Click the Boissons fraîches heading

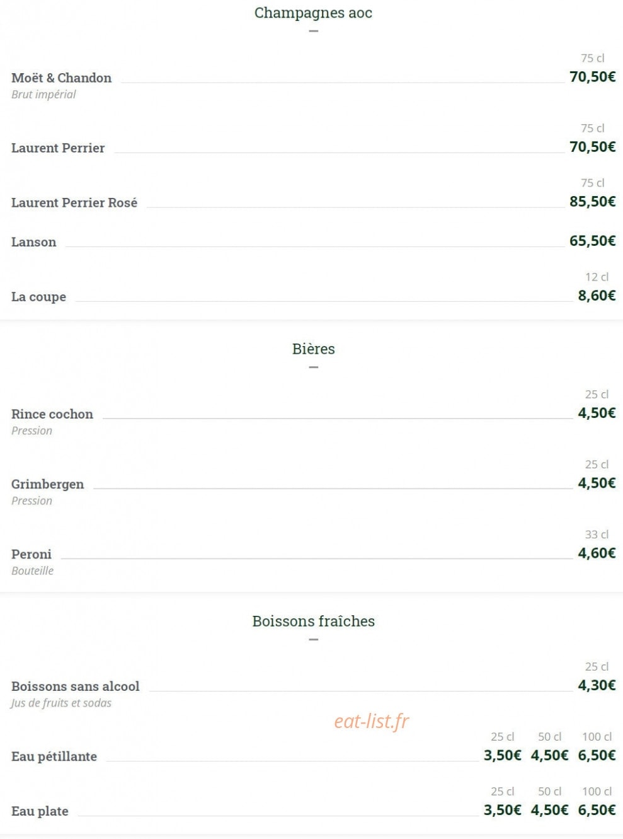314,621
